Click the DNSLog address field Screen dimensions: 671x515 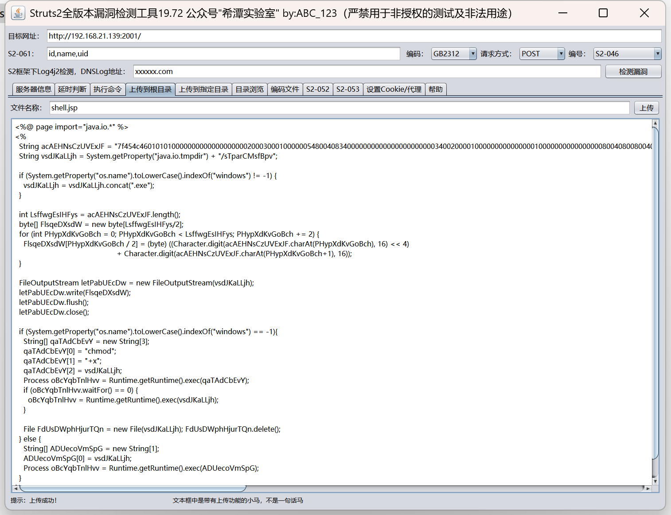coord(367,71)
